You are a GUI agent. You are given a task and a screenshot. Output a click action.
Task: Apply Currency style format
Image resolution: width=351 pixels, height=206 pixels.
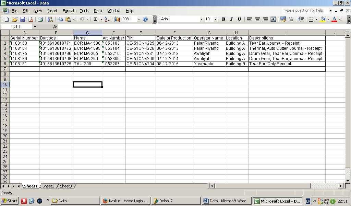pyautogui.click(x=283, y=19)
